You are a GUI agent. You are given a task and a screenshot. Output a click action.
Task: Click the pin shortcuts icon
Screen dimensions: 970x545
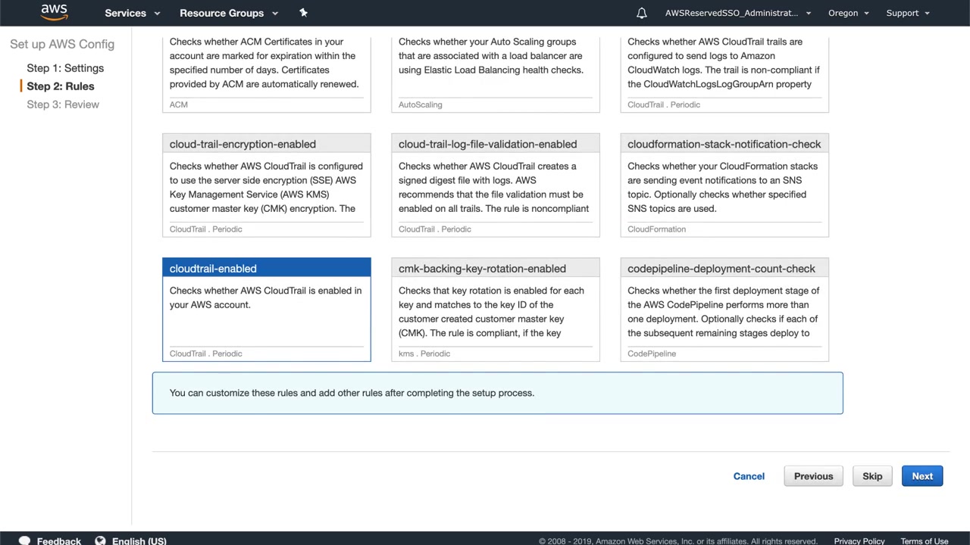click(303, 13)
